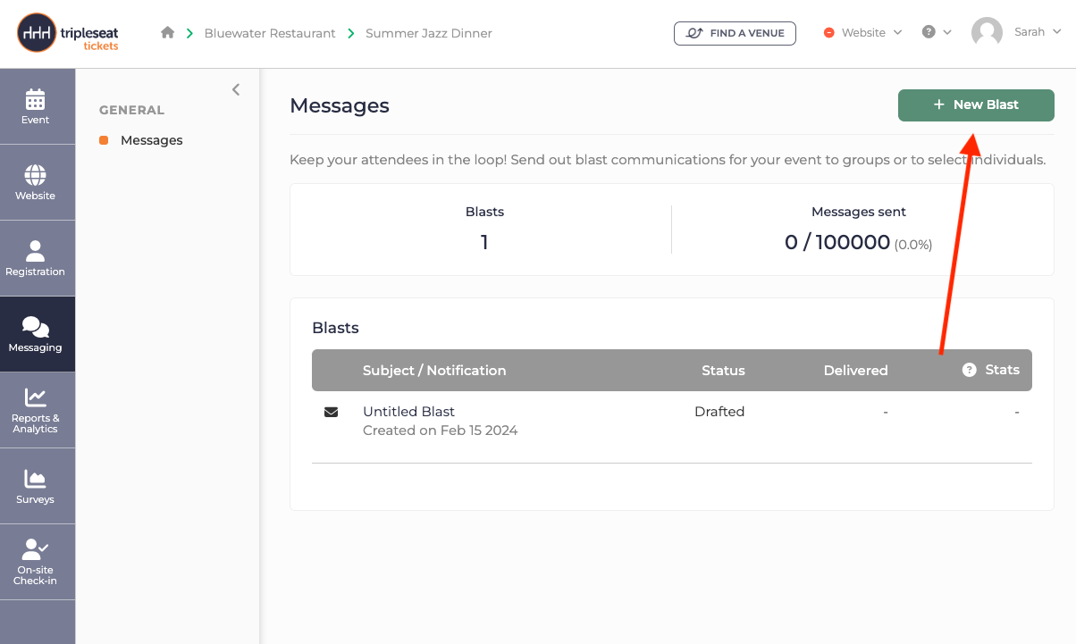Click the Stats help question mark icon
Viewport: 1076px width, 644px height.
(x=969, y=370)
